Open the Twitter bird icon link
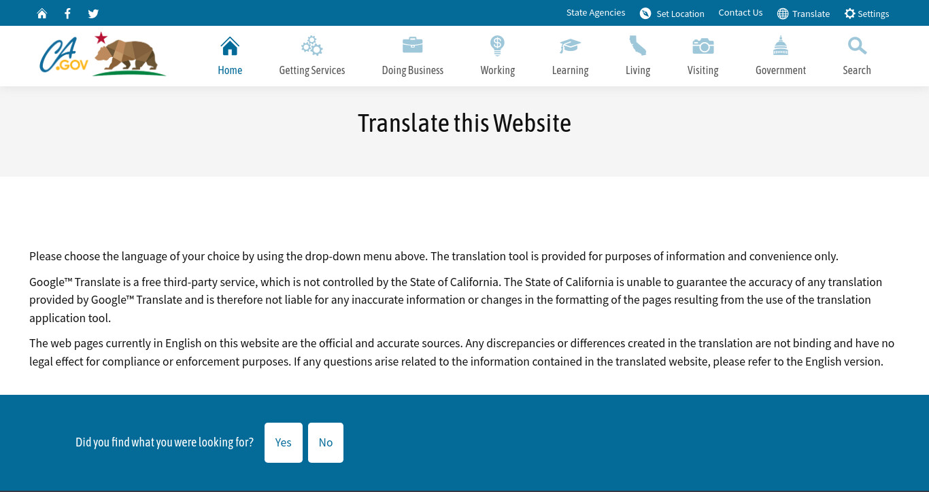Image resolution: width=929 pixels, height=492 pixels. coord(93,14)
